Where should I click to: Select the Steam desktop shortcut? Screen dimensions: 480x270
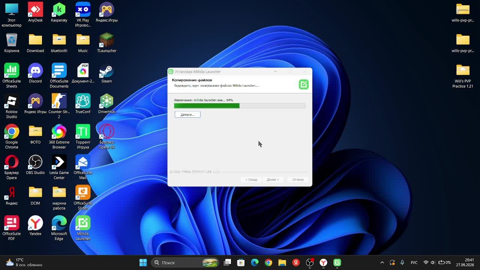point(106,73)
